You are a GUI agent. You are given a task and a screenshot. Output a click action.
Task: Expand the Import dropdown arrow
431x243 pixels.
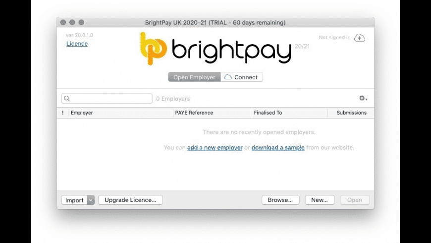pyautogui.click(x=91, y=200)
